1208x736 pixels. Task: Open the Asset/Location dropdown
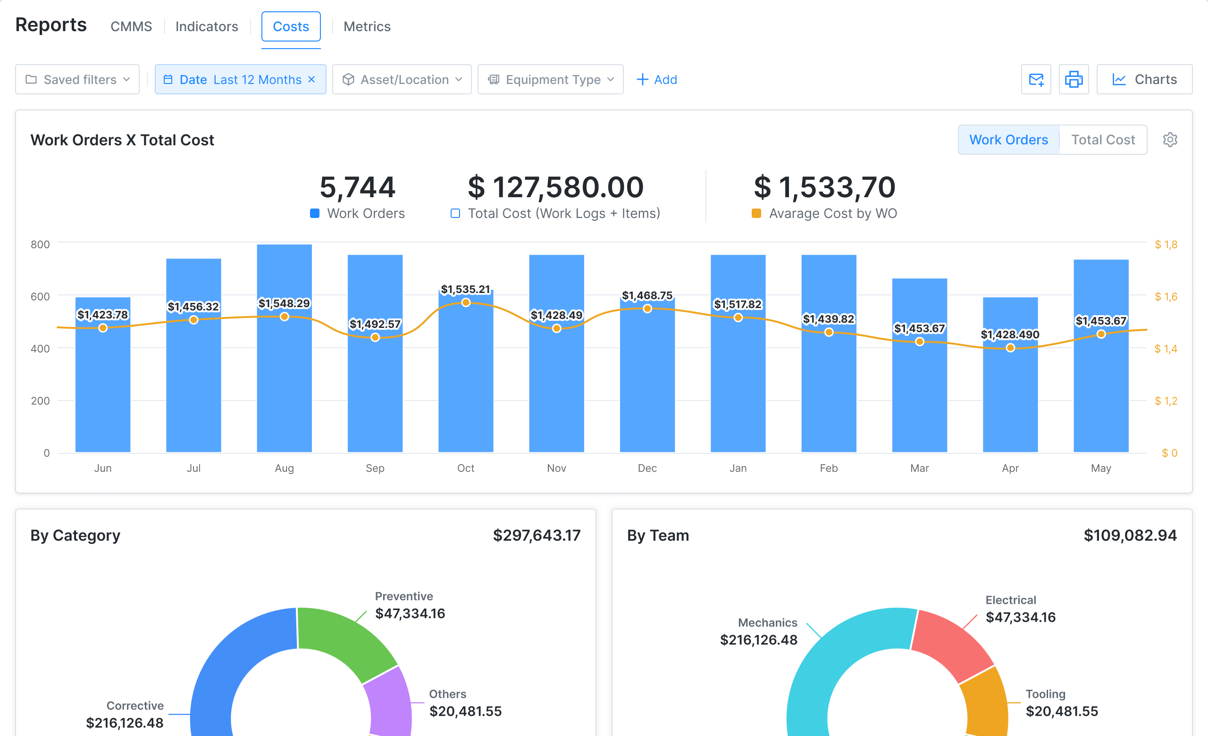458,79
